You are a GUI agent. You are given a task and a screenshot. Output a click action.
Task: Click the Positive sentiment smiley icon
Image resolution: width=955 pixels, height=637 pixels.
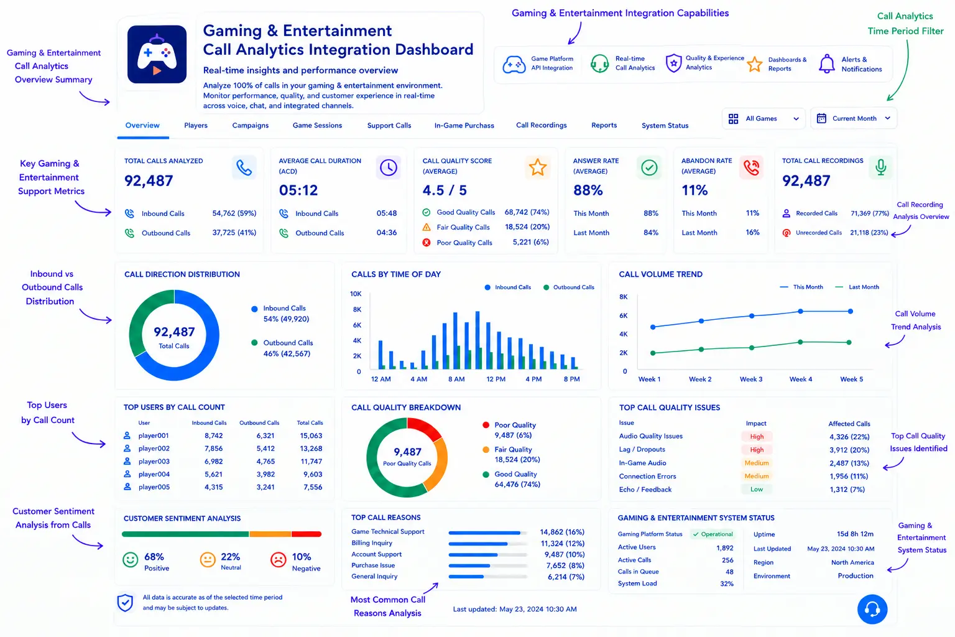[130, 560]
